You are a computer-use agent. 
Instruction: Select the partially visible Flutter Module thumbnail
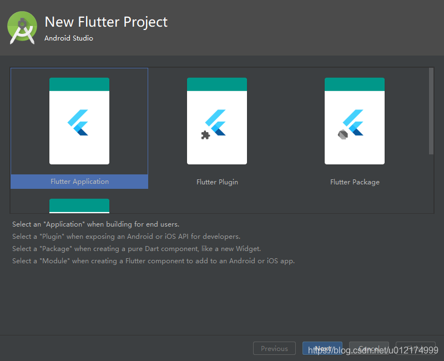click(x=79, y=205)
